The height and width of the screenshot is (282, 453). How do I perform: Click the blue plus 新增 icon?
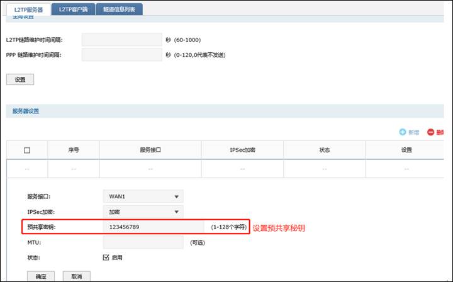tap(403, 132)
